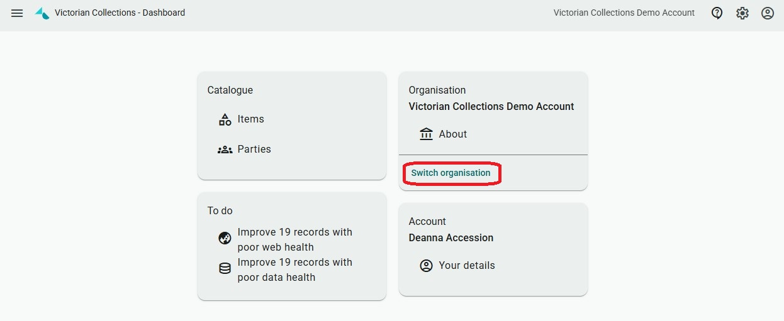This screenshot has width=784, height=321.
Task: Open the hamburger navigation menu
Action: tap(17, 13)
